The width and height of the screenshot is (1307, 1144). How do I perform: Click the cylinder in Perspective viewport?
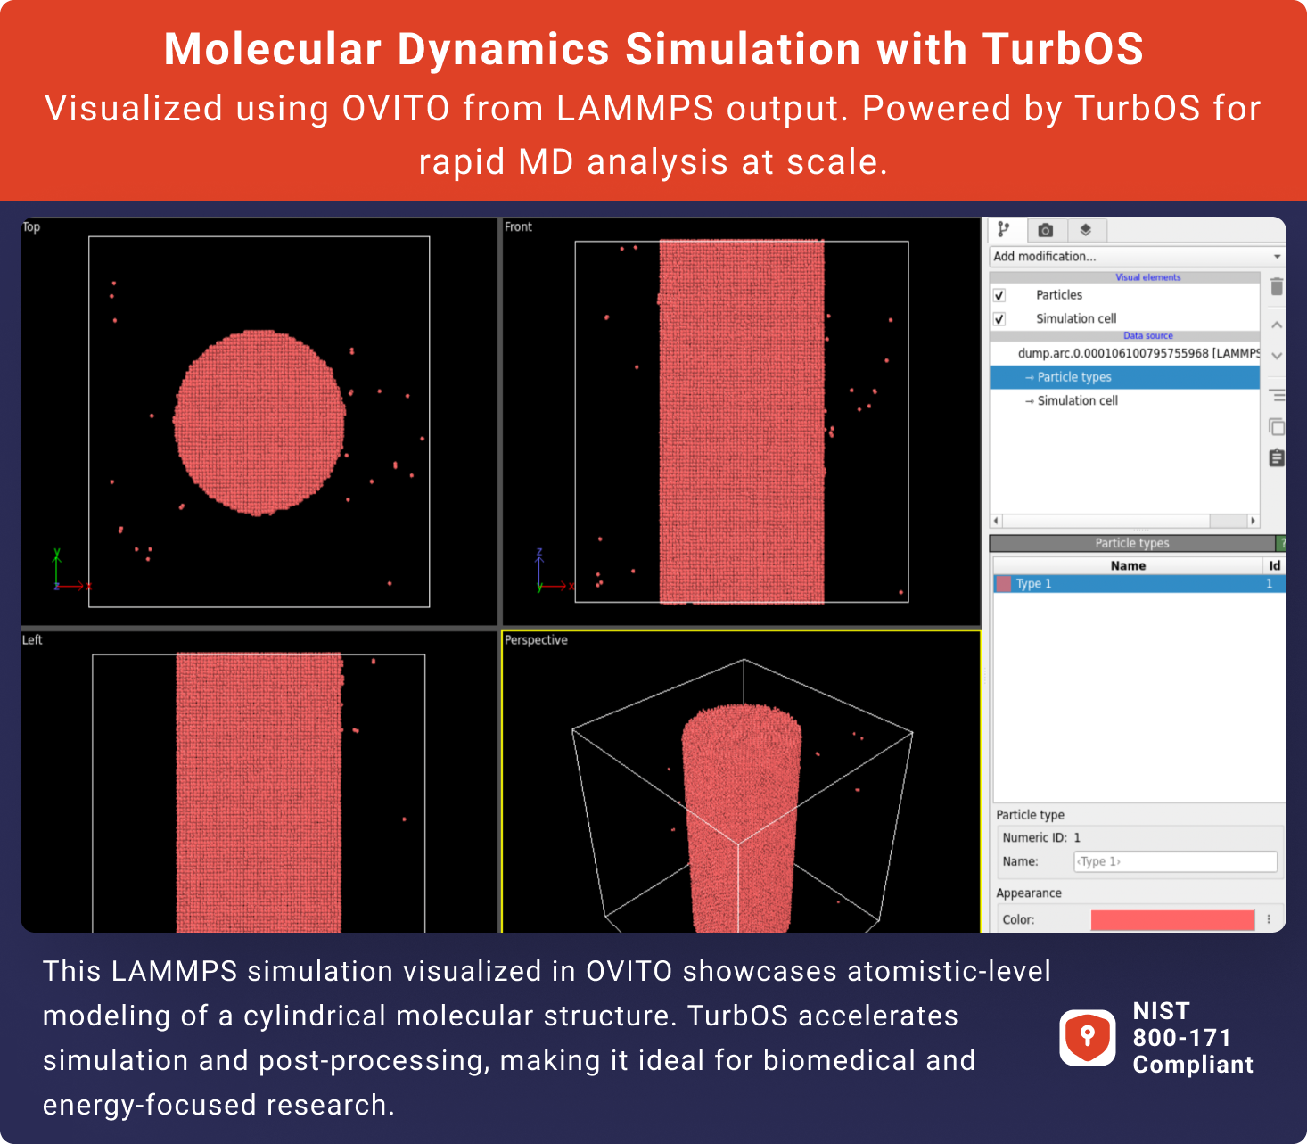click(x=742, y=819)
